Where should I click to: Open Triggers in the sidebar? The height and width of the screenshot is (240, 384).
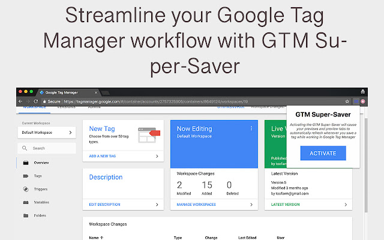tap(41, 189)
